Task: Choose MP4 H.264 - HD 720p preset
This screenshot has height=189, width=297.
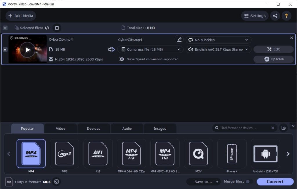Action: coord(131,154)
